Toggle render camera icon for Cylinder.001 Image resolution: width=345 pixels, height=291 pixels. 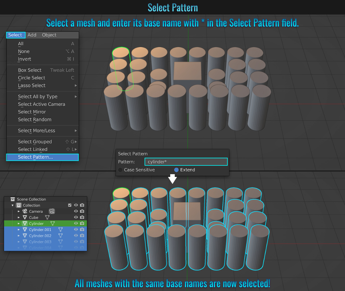[82, 229]
